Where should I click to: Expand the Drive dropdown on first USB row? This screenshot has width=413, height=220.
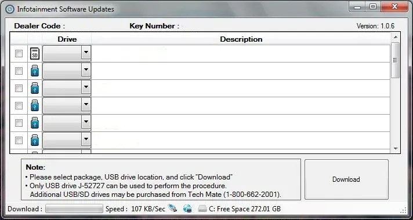click(x=86, y=69)
